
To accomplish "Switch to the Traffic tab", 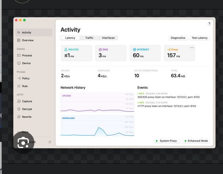I will pos(89,38).
